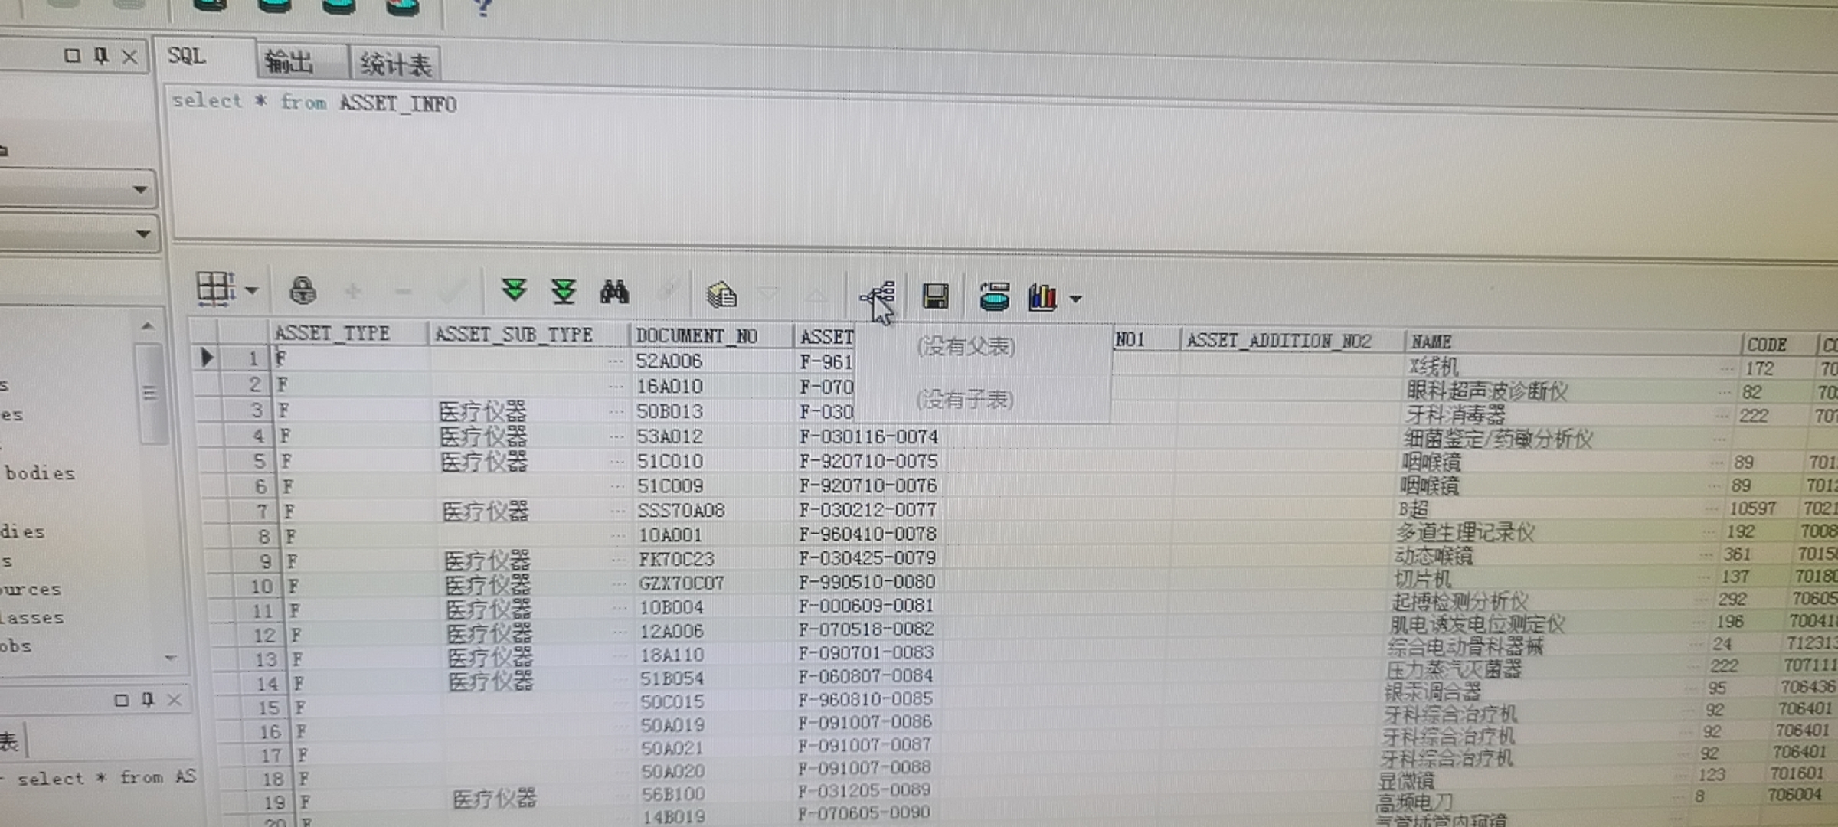Click the left panel scrollbar up arrow
Viewport: 1838px width, 827px height.
(148, 326)
